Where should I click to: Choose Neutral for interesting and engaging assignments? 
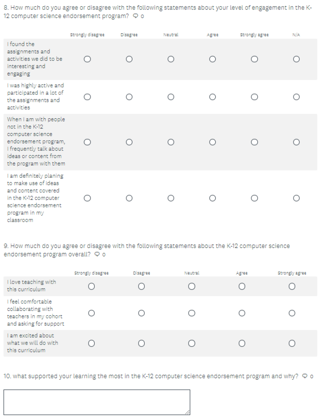click(x=171, y=59)
